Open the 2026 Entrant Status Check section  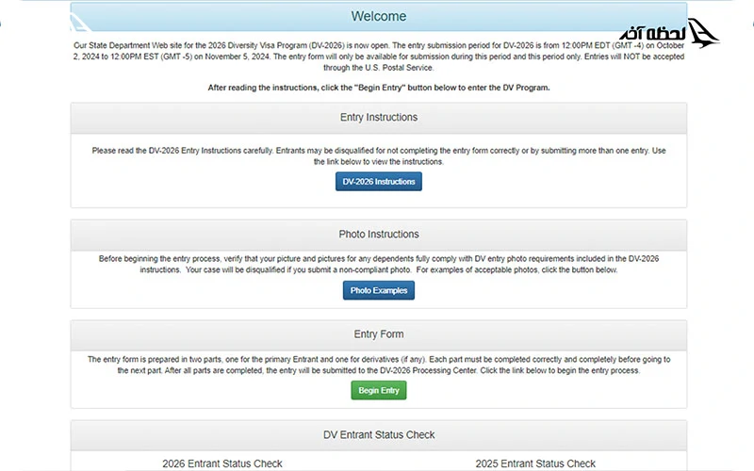tap(222, 463)
